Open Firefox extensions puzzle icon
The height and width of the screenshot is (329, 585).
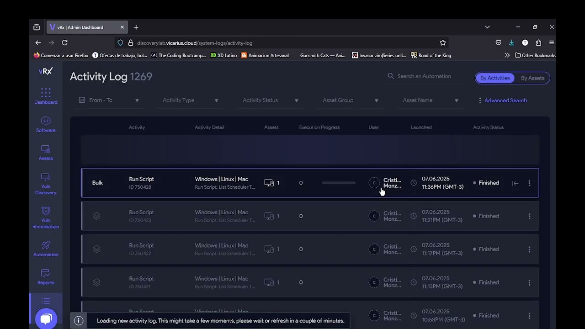538,42
